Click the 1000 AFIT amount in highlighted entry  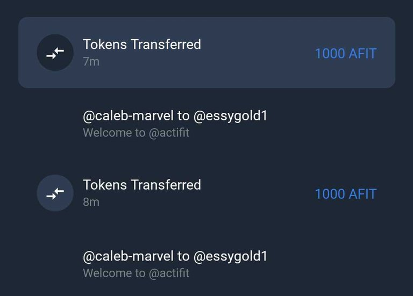[x=346, y=54]
